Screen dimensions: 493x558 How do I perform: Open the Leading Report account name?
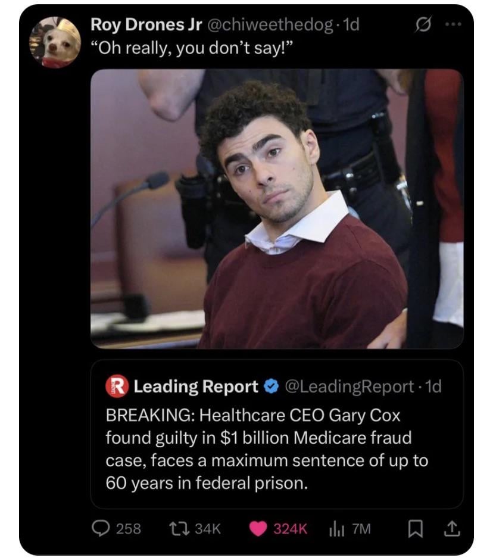coord(196,386)
